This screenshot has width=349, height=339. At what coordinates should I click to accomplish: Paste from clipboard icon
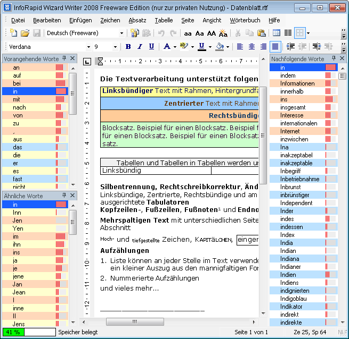261,33
